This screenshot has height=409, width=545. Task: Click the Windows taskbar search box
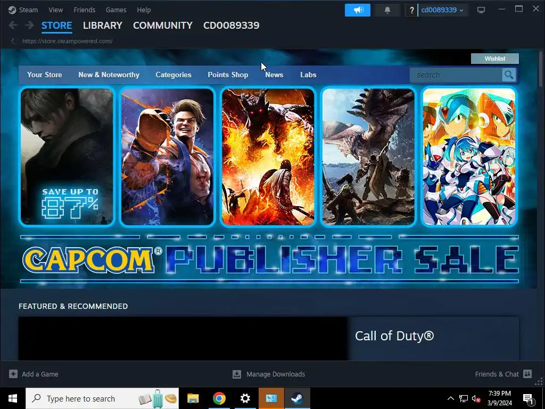click(x=102, y=398)
